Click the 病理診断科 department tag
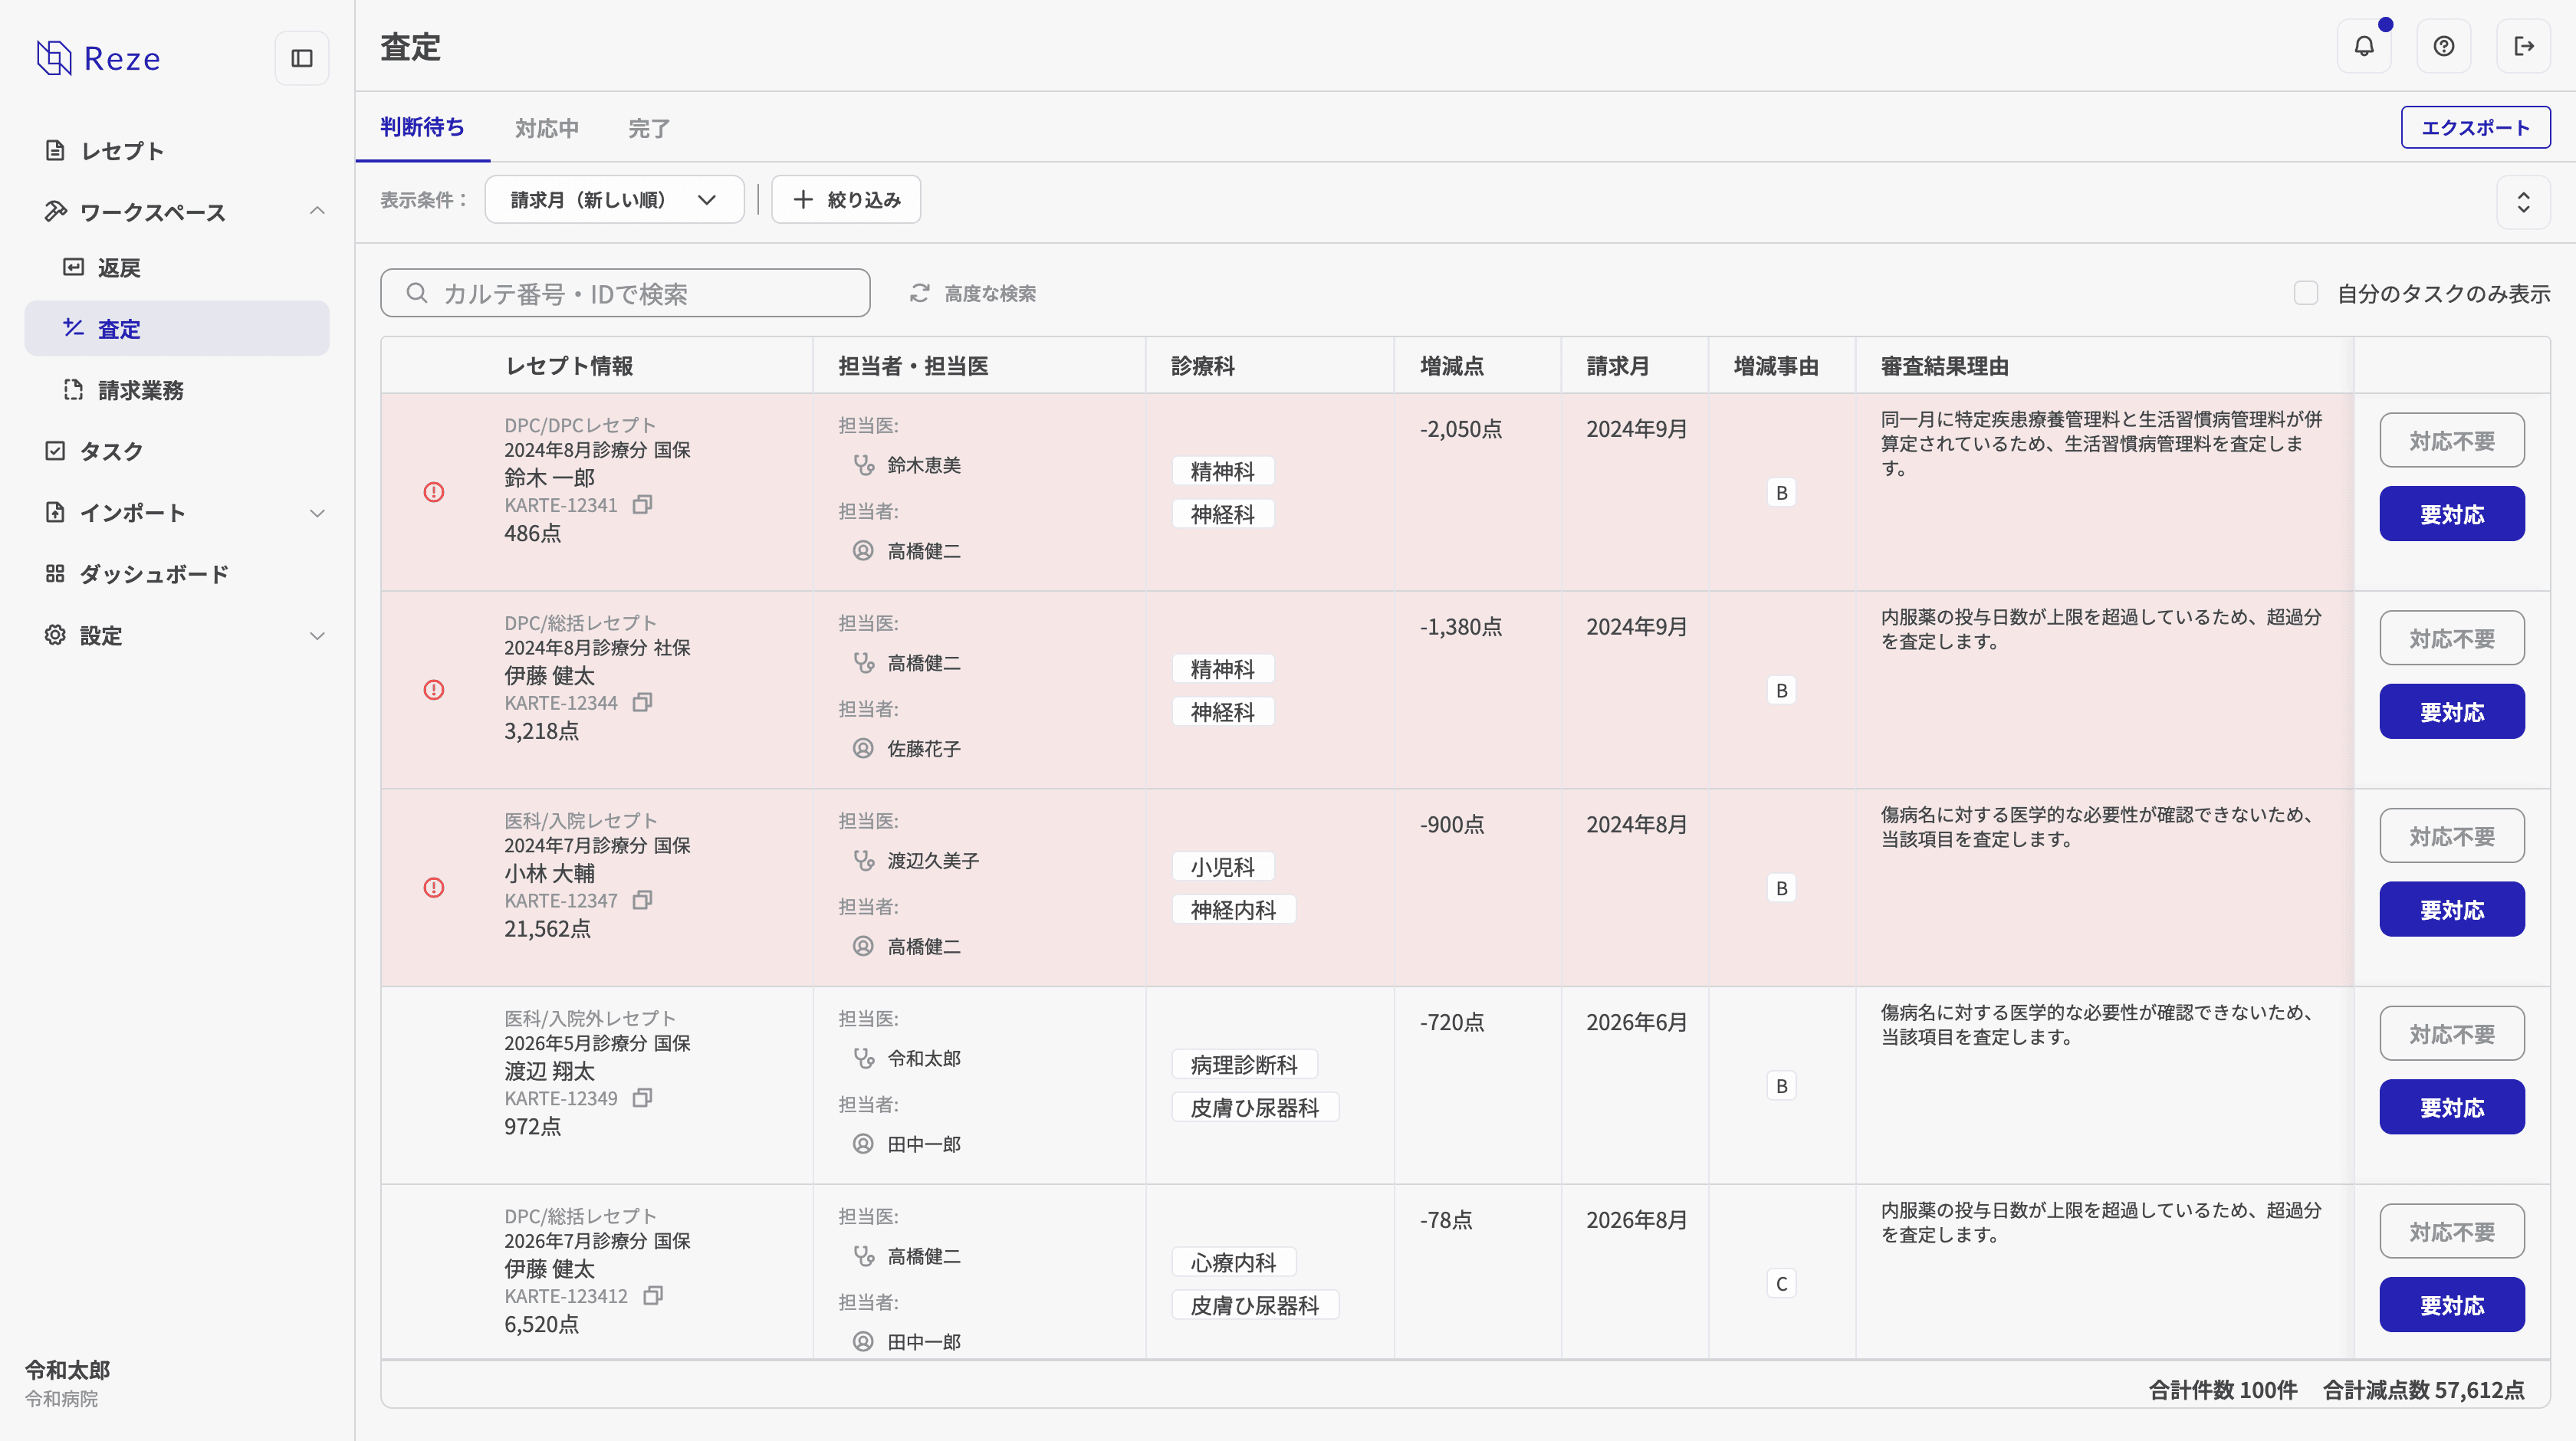 point(1244,1065)
